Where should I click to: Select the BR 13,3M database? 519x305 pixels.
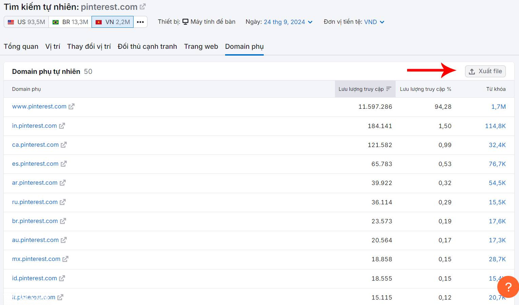[x=70, y=22]
